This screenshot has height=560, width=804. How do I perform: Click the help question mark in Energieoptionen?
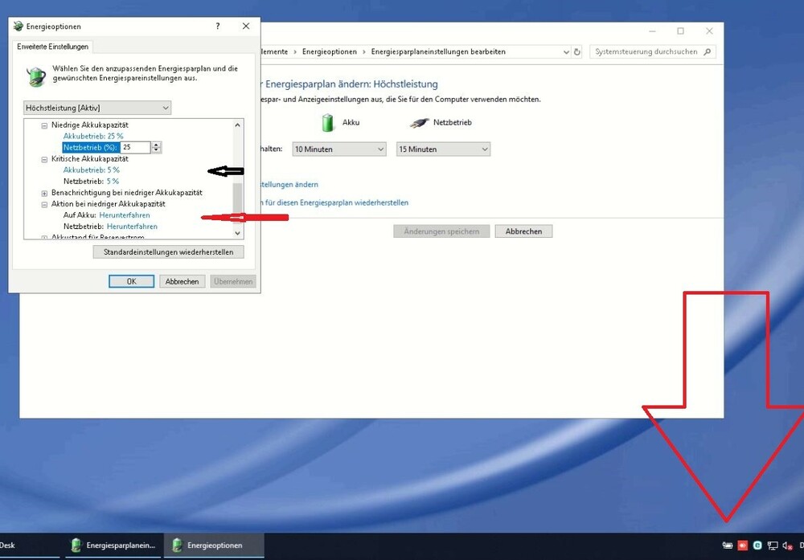(x=217, y=27)
